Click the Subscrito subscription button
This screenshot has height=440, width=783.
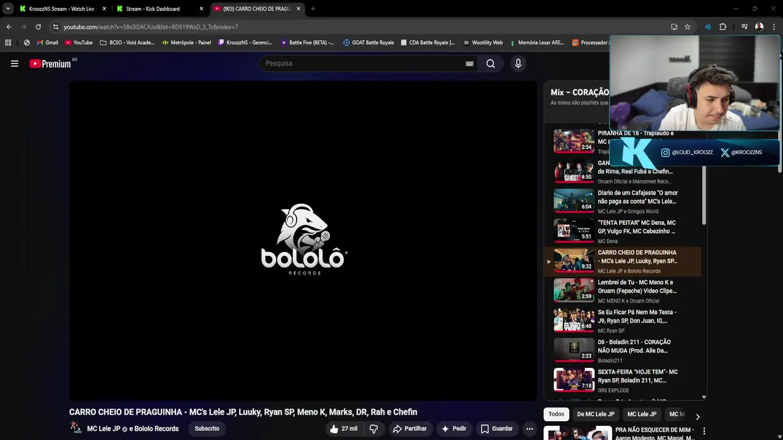click(x=207, y=429)
